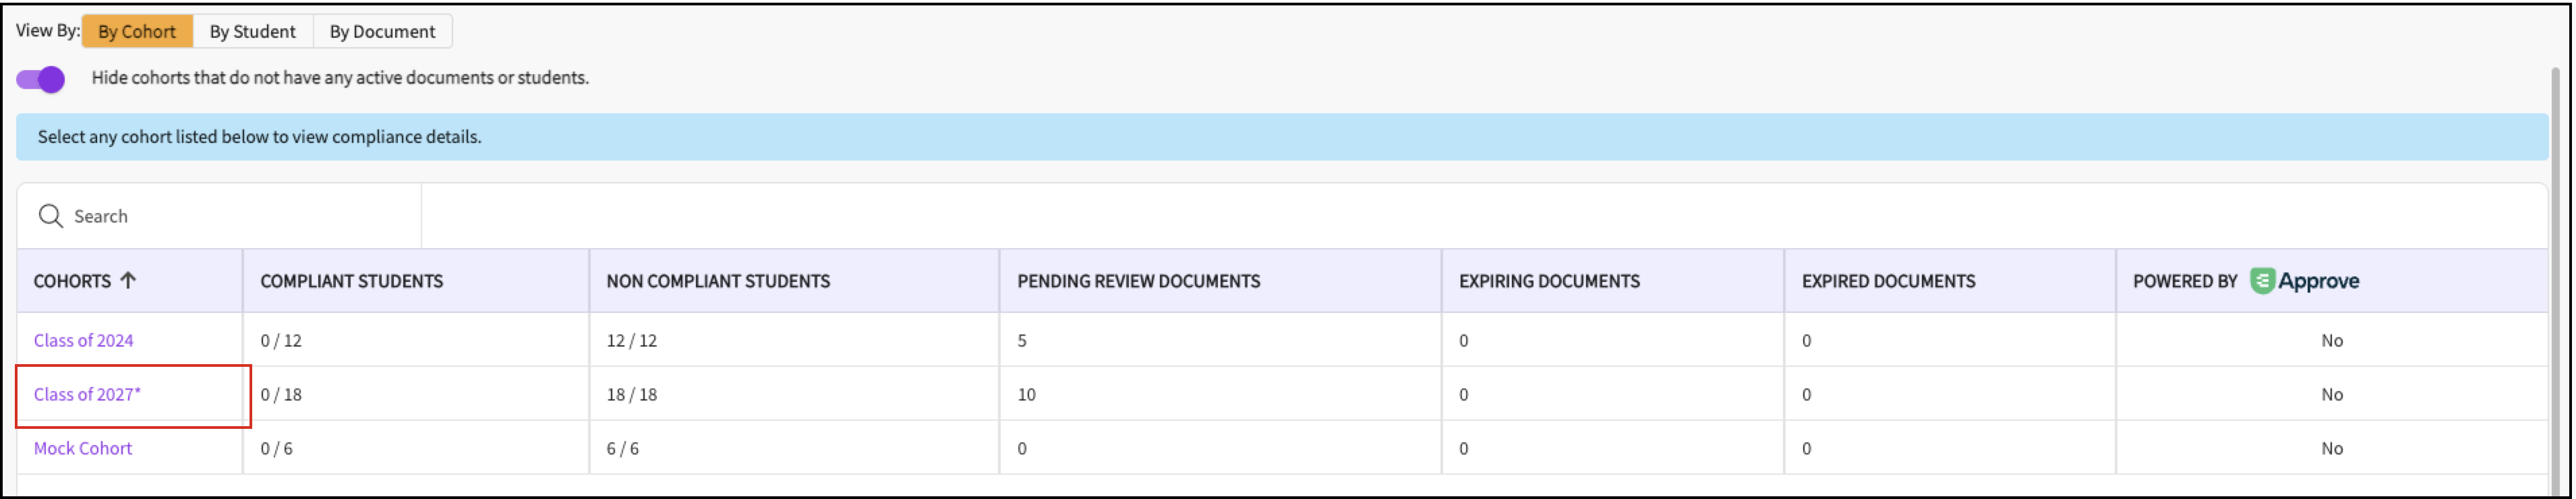Sort by Pending Review Documents column
Viewport: 2576px width, 499px height.
click(1138, 282)
